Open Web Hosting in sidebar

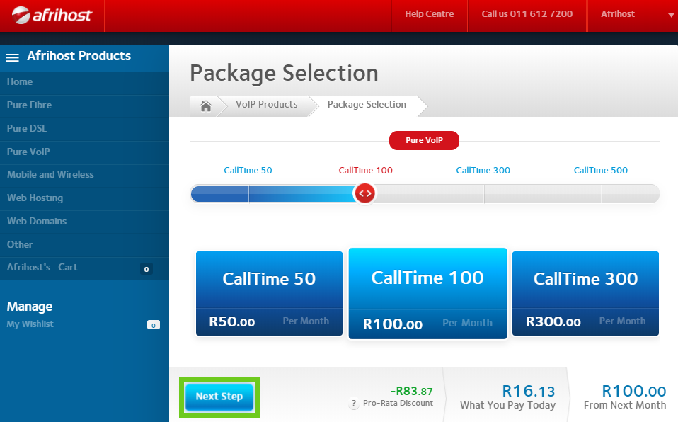coord(35,198)
